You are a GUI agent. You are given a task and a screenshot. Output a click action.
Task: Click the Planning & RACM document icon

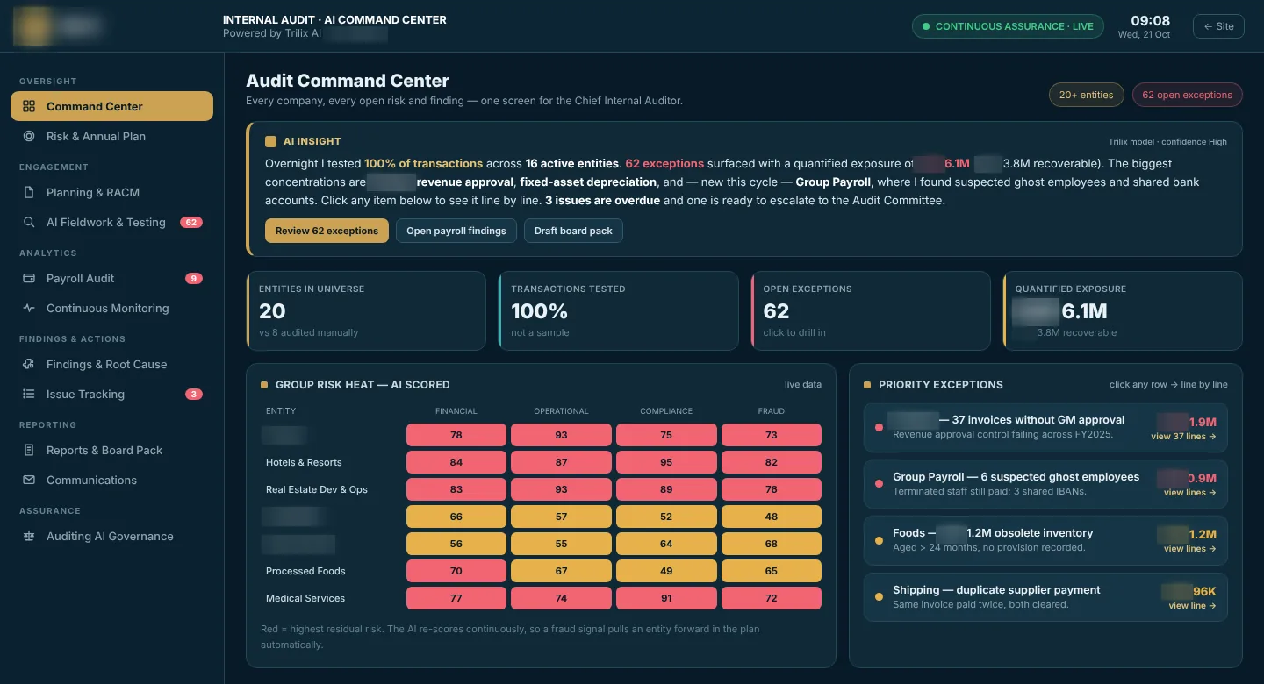pos(29,192)
